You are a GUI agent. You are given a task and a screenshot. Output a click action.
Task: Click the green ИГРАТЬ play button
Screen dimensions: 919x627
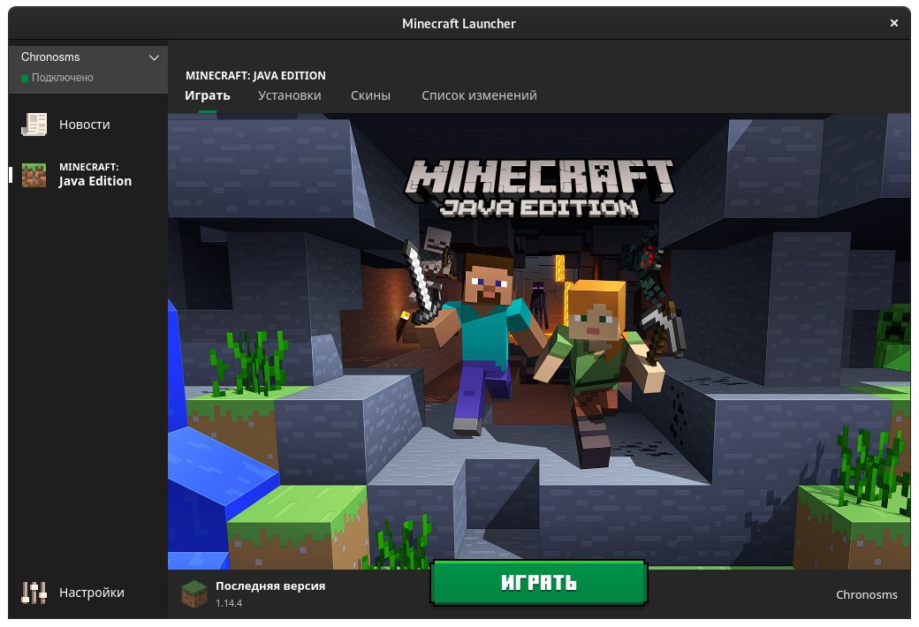[539, 583]
